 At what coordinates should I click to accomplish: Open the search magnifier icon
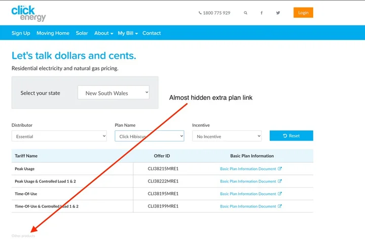pos(246,13)
